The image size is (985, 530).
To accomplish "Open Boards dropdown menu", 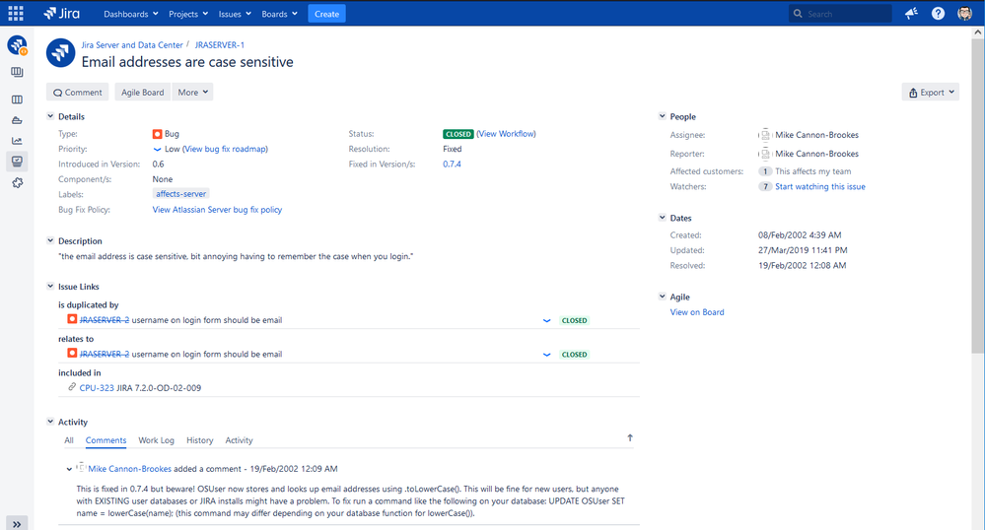I will click(280, 14).
